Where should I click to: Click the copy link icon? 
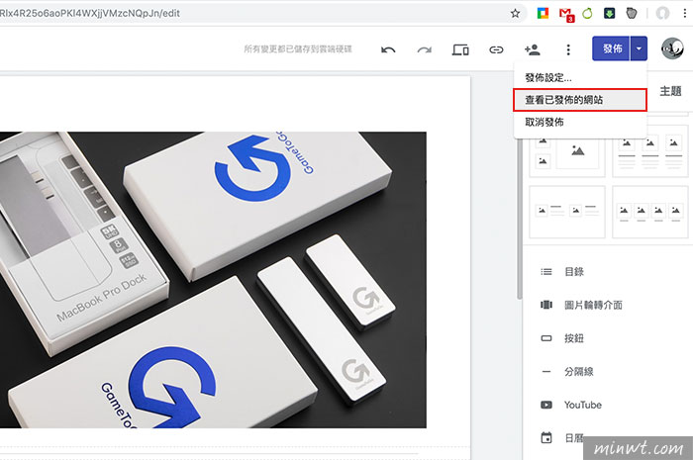click(496, 49)
